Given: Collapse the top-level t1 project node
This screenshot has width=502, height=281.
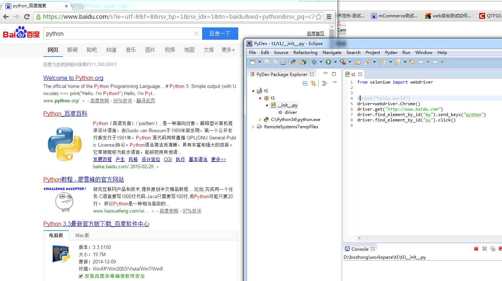Looking at the screenshot, I should 253,91.
